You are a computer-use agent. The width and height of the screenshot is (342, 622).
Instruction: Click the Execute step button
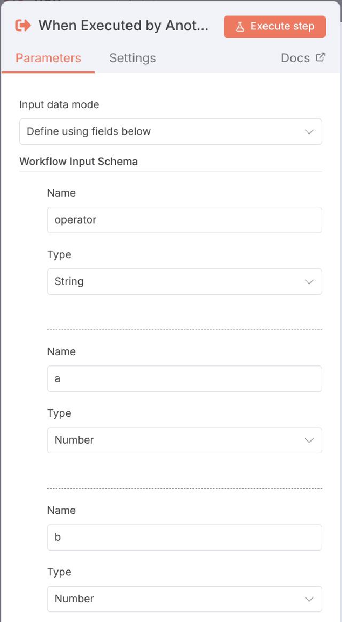(x=275, y=26)
